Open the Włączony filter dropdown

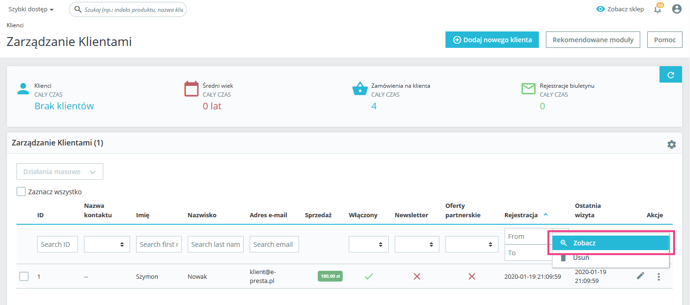[368, 244]
